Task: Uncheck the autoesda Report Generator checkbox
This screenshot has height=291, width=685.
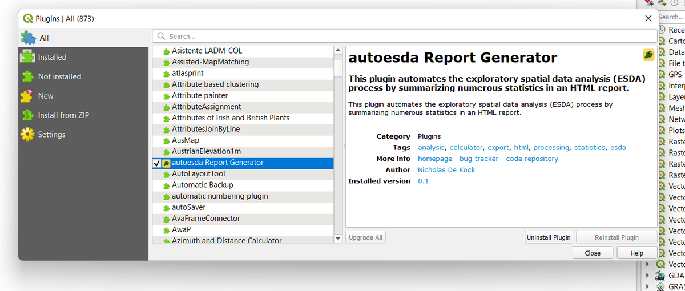Action: pos(157,163)
